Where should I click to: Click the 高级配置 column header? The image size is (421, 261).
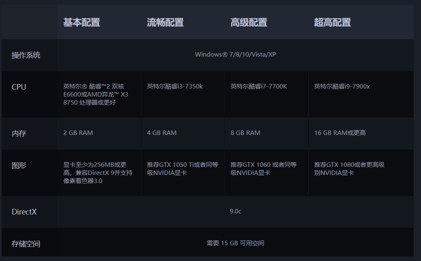[249, 23]
